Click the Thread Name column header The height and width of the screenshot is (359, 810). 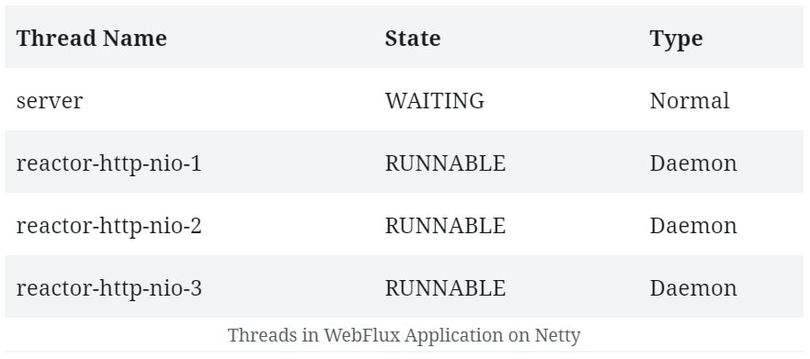click(91, 39)
